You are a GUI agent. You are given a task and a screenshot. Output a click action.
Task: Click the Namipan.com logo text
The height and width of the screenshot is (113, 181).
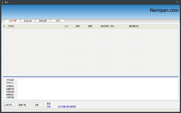164,10
